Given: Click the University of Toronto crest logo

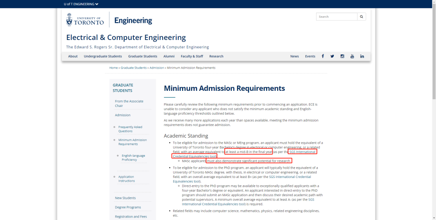Looking at the screenshot, I should tap(69, 19).
